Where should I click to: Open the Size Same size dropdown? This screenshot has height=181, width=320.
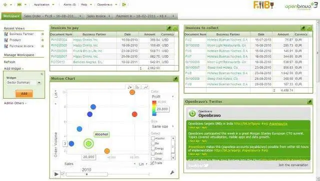[x=163, y=126]
